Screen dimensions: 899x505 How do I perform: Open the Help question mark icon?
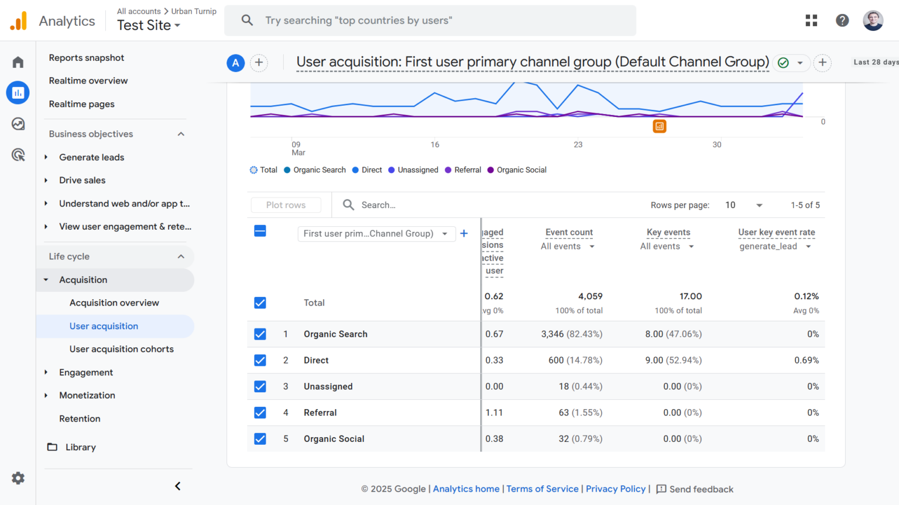click(842, 20)
